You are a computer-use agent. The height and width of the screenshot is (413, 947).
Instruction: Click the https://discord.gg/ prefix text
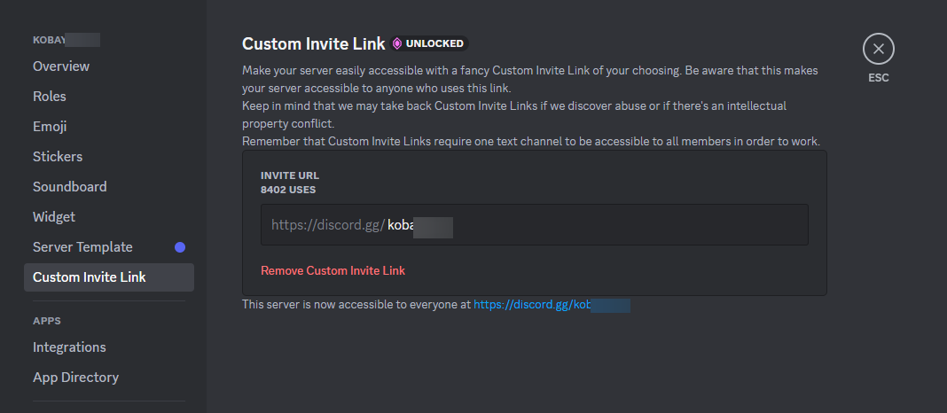(327, 225)
